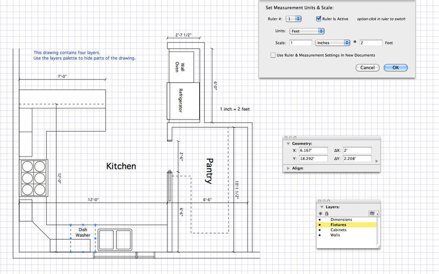The width and height of the screenshot is (439, 274).
Task: Click the stove burners fixture in the kitchen
Action: 33,178
